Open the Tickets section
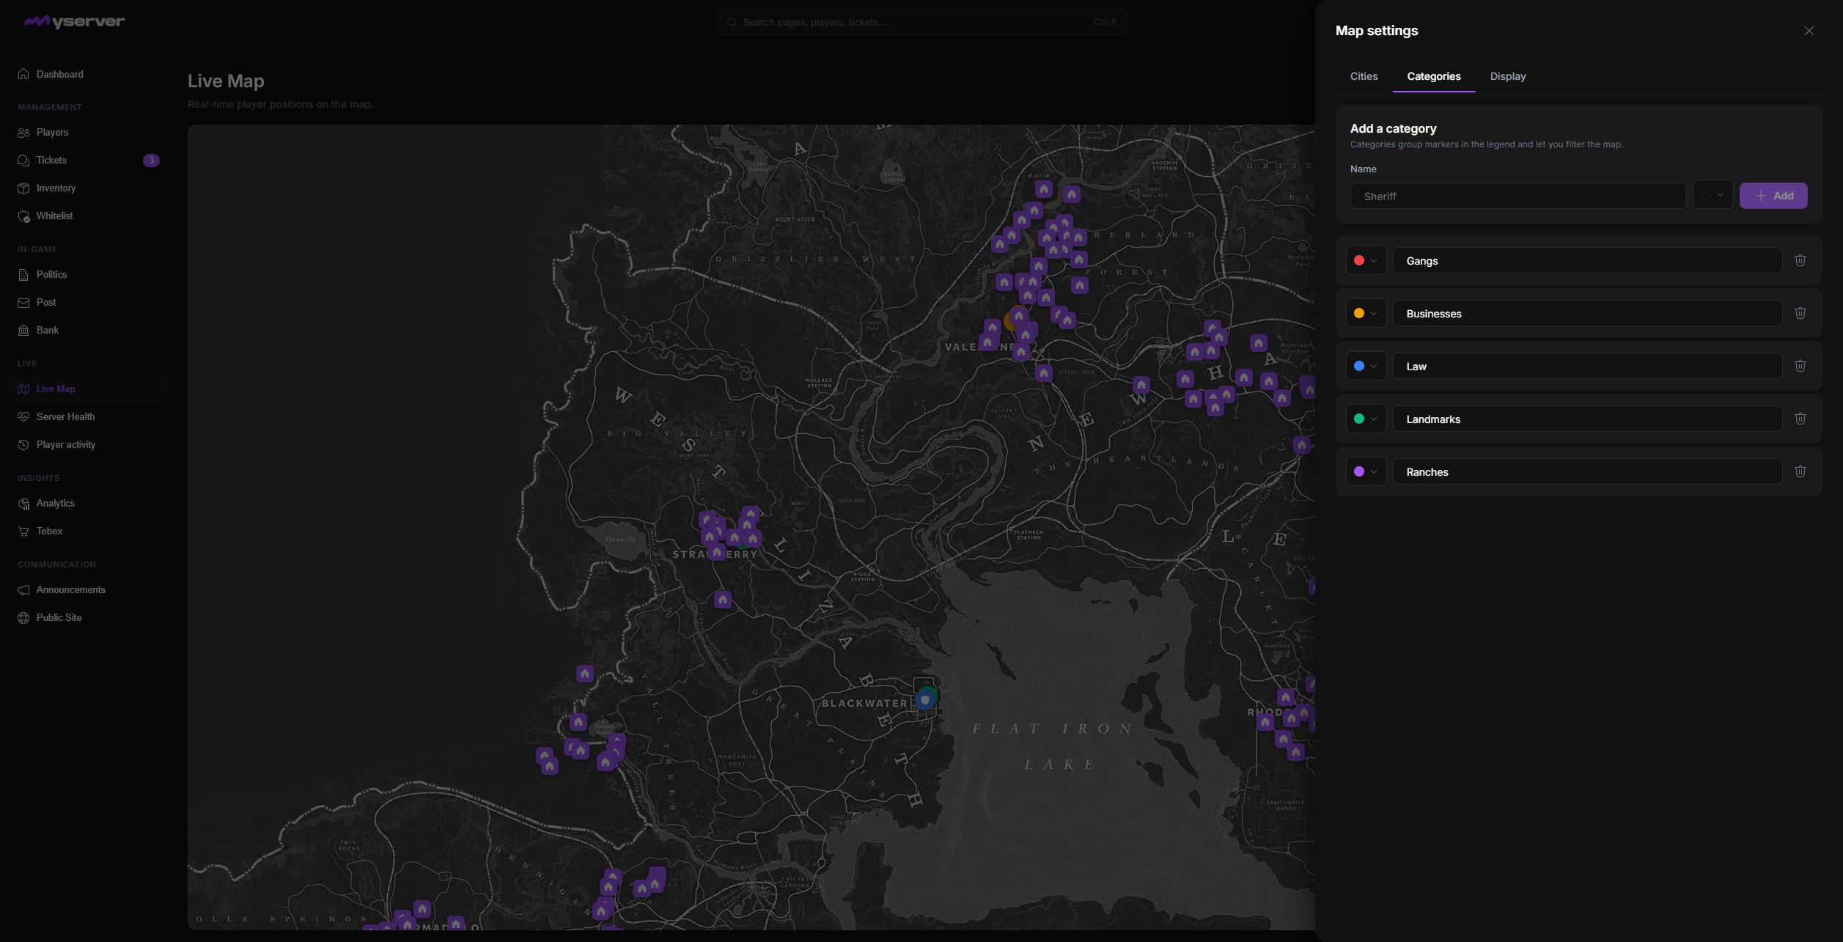The width and height of the screenshot is (1843, 942). [88, 160]
